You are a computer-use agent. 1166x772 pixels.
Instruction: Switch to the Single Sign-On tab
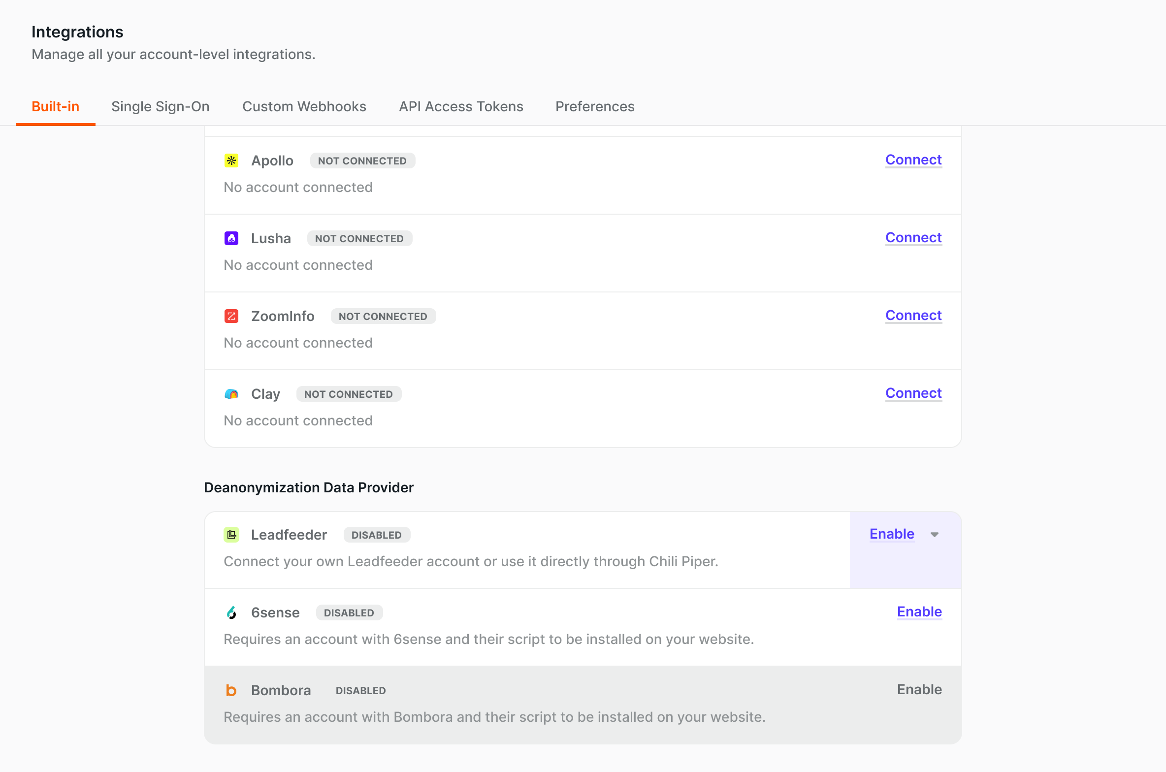coord(161,106)
